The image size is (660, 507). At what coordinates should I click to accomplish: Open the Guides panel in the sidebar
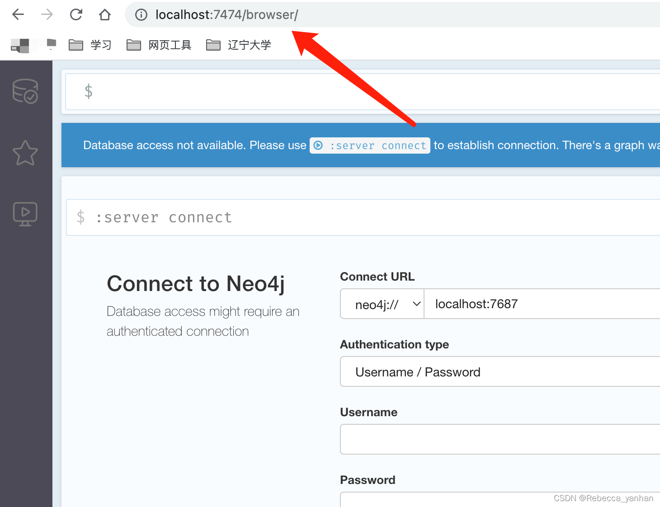click(25, 213)
